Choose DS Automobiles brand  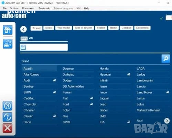(77, 86)
